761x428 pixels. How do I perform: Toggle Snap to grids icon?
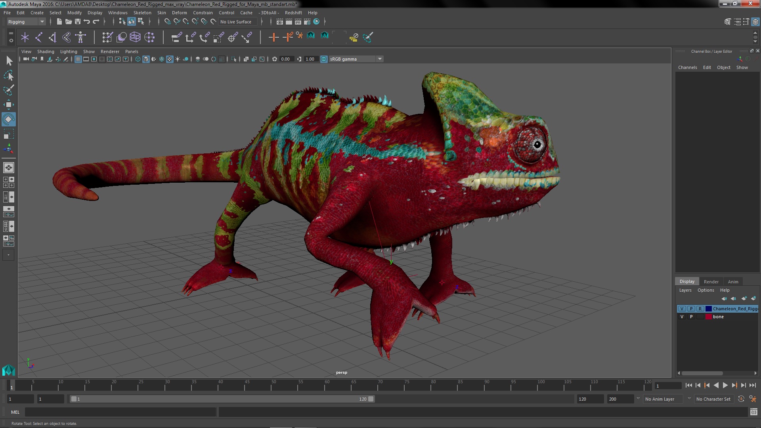tap(168, 21)
